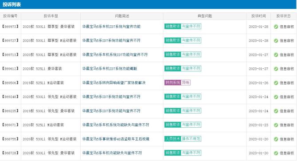Click green check icon for complaint 869973
Screen dimensions: 297x161
[x=276, y=27]
